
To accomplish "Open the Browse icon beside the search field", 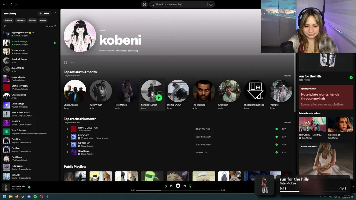I will [211, 4].
